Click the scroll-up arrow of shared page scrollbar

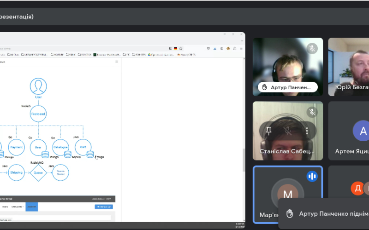244,59
